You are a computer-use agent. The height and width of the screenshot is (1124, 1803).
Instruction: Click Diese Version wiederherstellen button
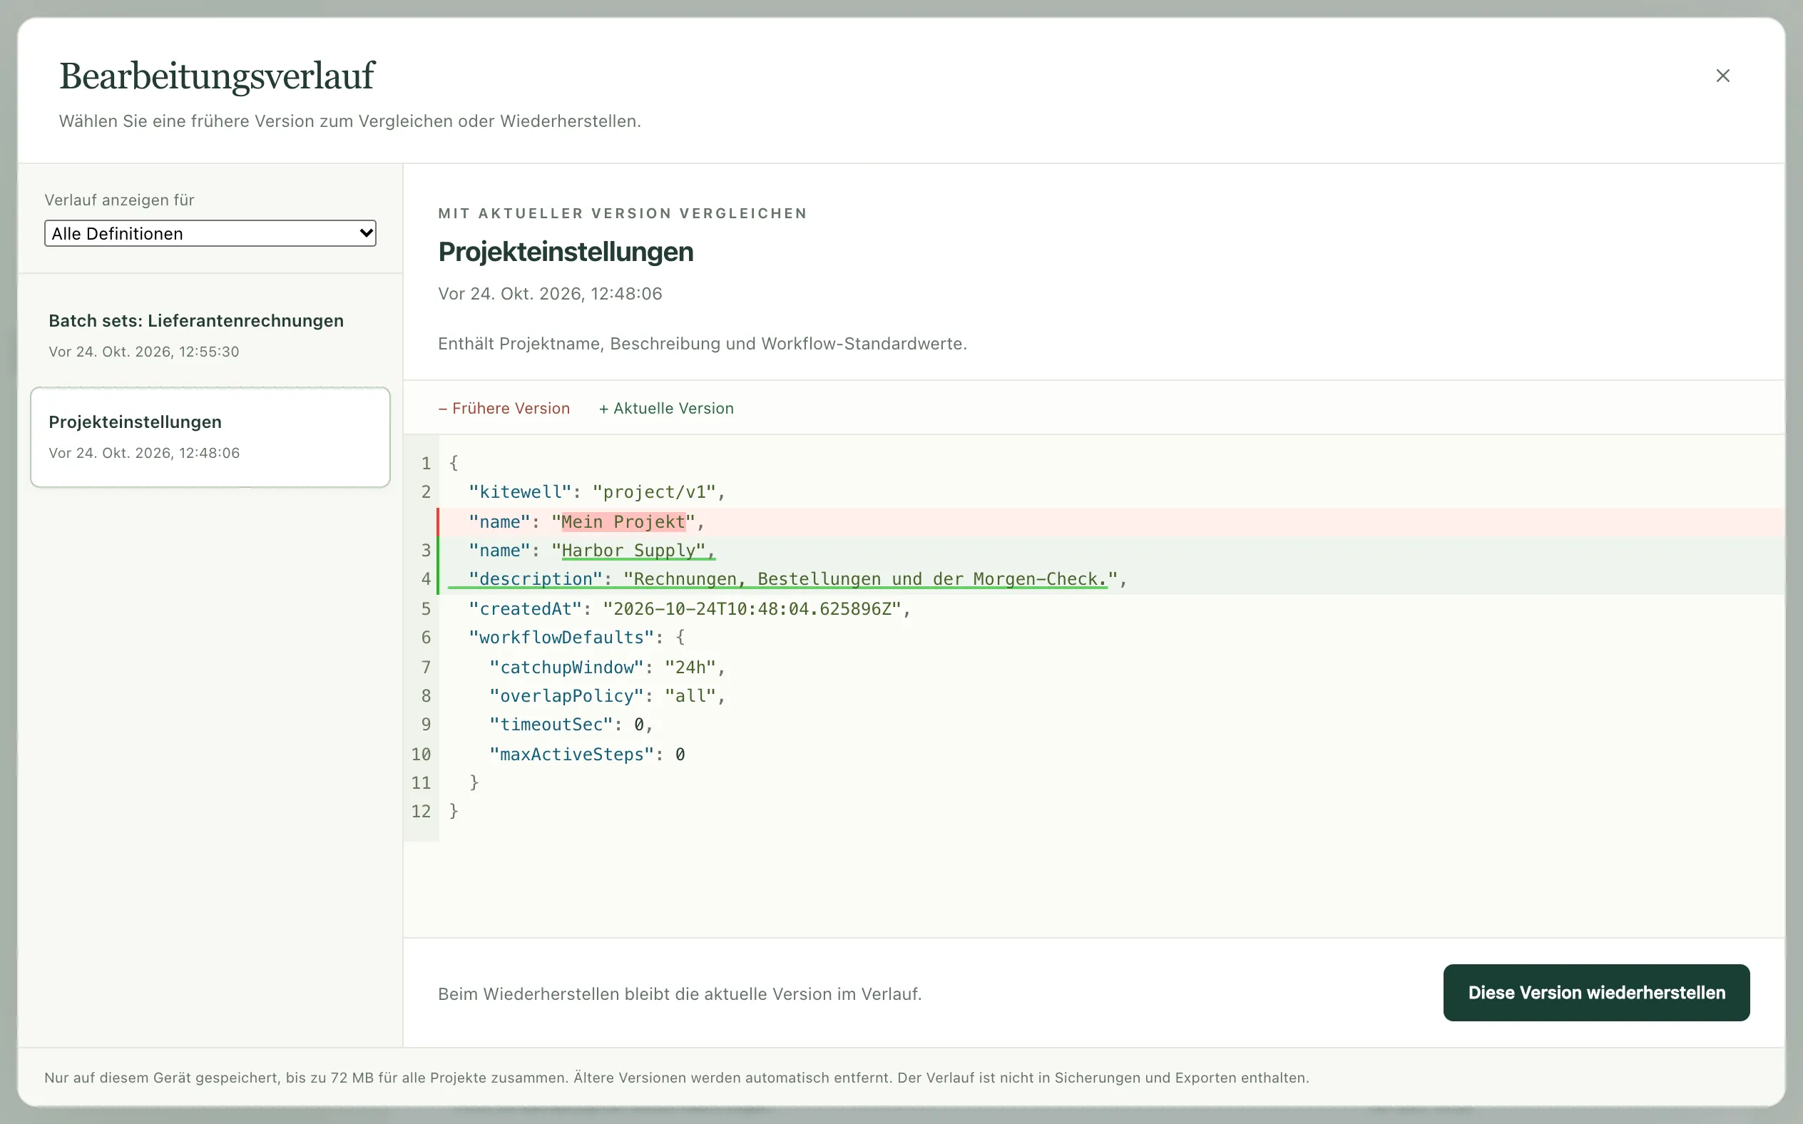1595,993
